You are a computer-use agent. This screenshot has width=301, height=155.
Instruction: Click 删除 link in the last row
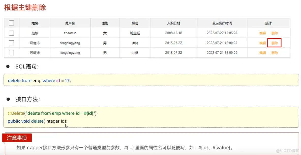click(x=275, y=53)
